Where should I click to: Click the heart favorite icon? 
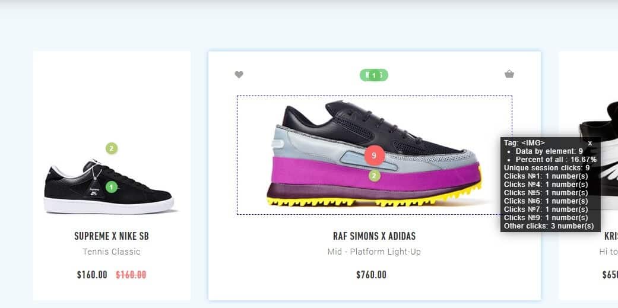[239, 74]
